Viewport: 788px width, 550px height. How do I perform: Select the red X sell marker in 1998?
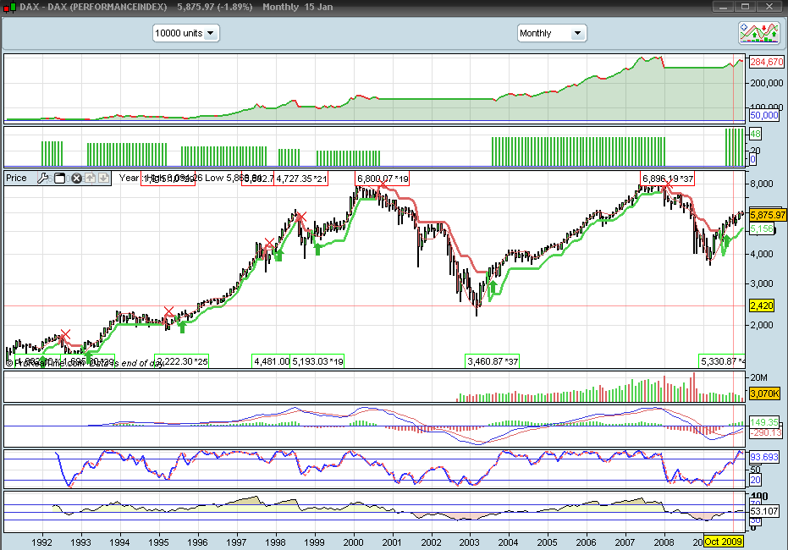[300, 217]
